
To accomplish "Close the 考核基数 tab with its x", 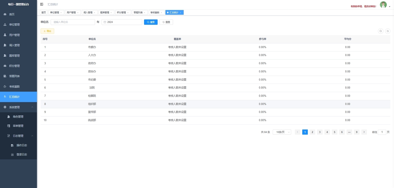I will [161, 13].
